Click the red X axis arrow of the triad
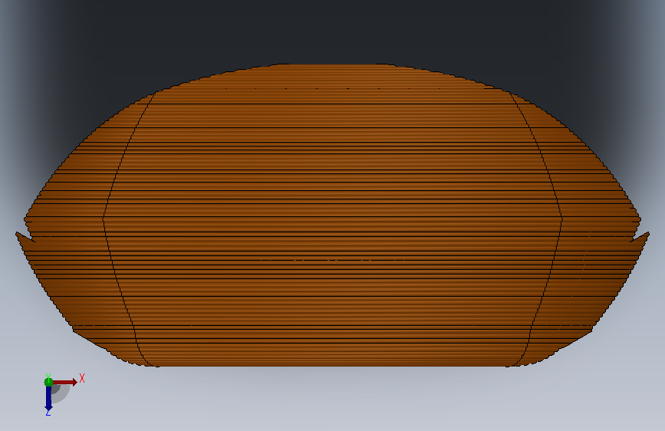 (65, 382)
